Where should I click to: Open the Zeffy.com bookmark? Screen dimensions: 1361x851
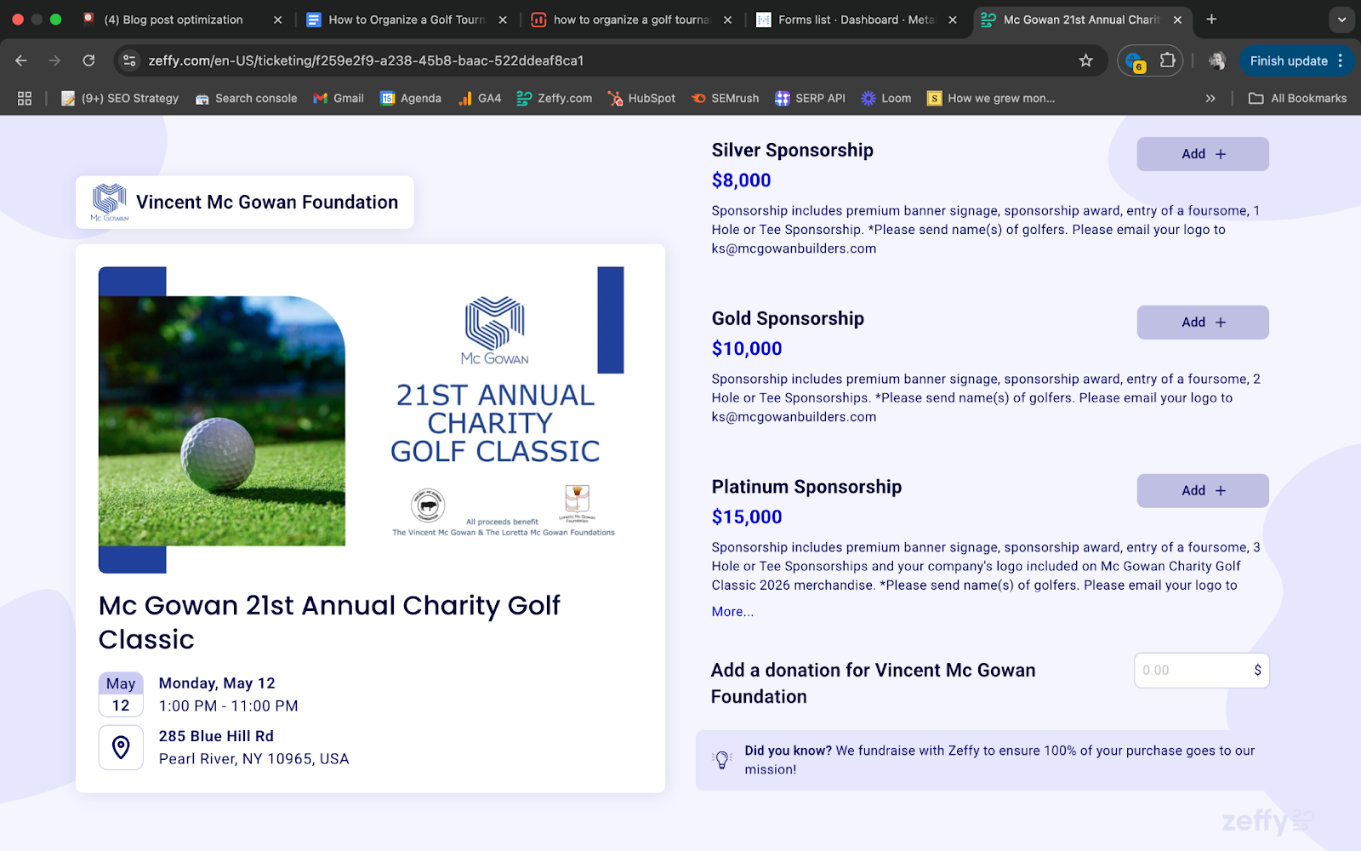click(x=555, y=99)
